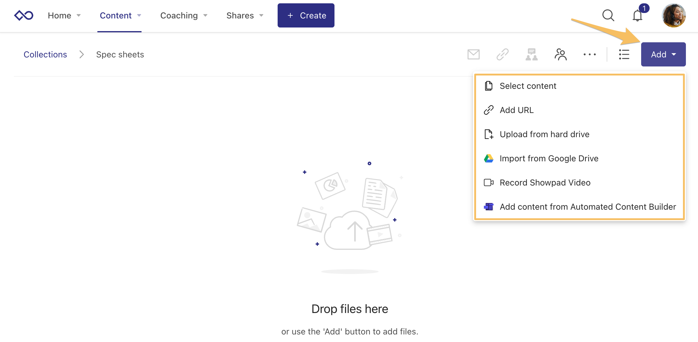
Task: Choose Add URL menu entry
Action: [579, 110]
